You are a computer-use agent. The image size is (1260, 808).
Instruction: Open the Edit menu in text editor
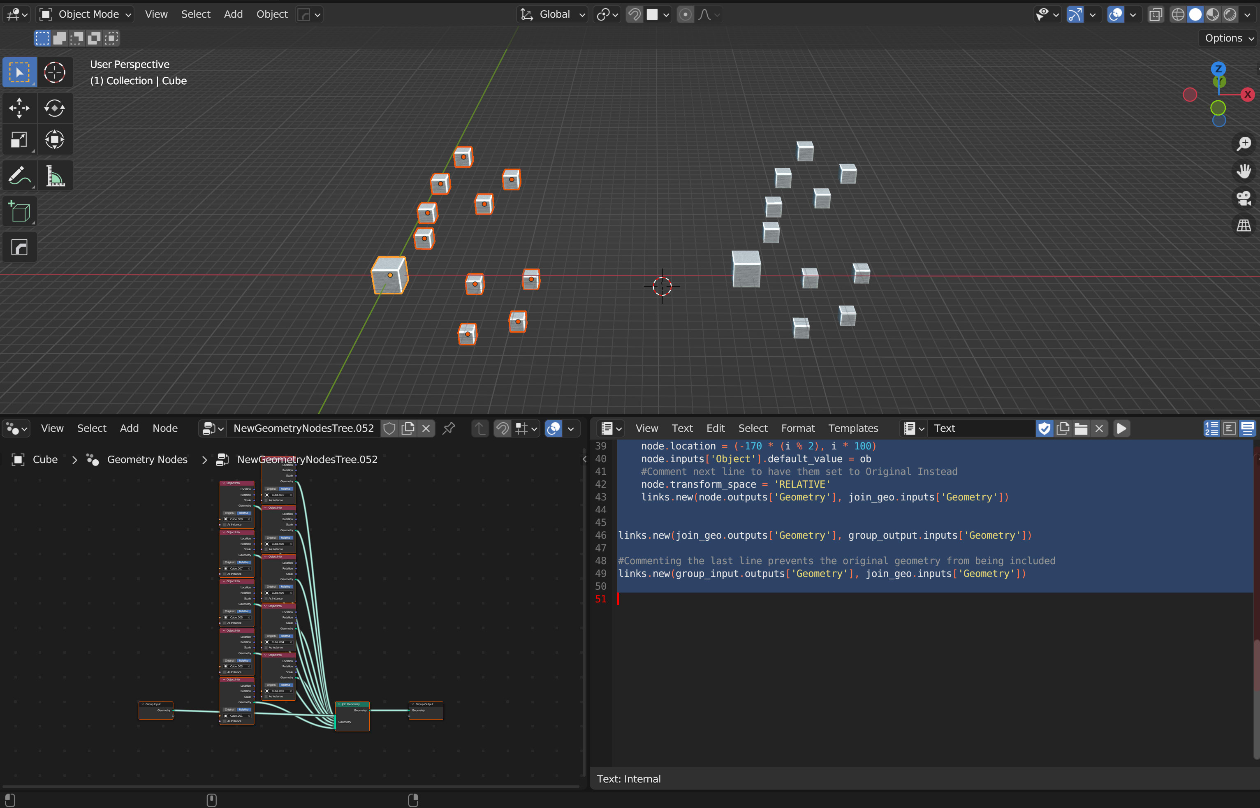pyautogui.click(x=716, y=428)
